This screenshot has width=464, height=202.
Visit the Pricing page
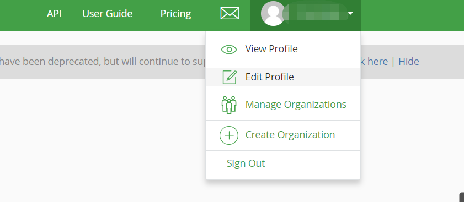176,14
